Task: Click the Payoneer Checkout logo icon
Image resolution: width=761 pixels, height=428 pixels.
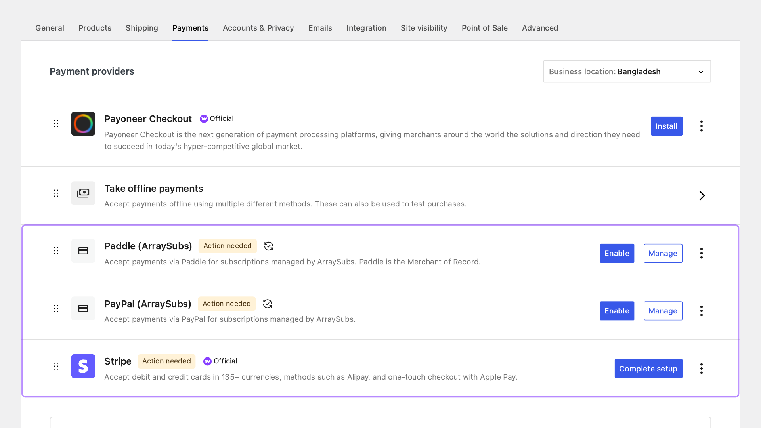Action: [83, 124]
